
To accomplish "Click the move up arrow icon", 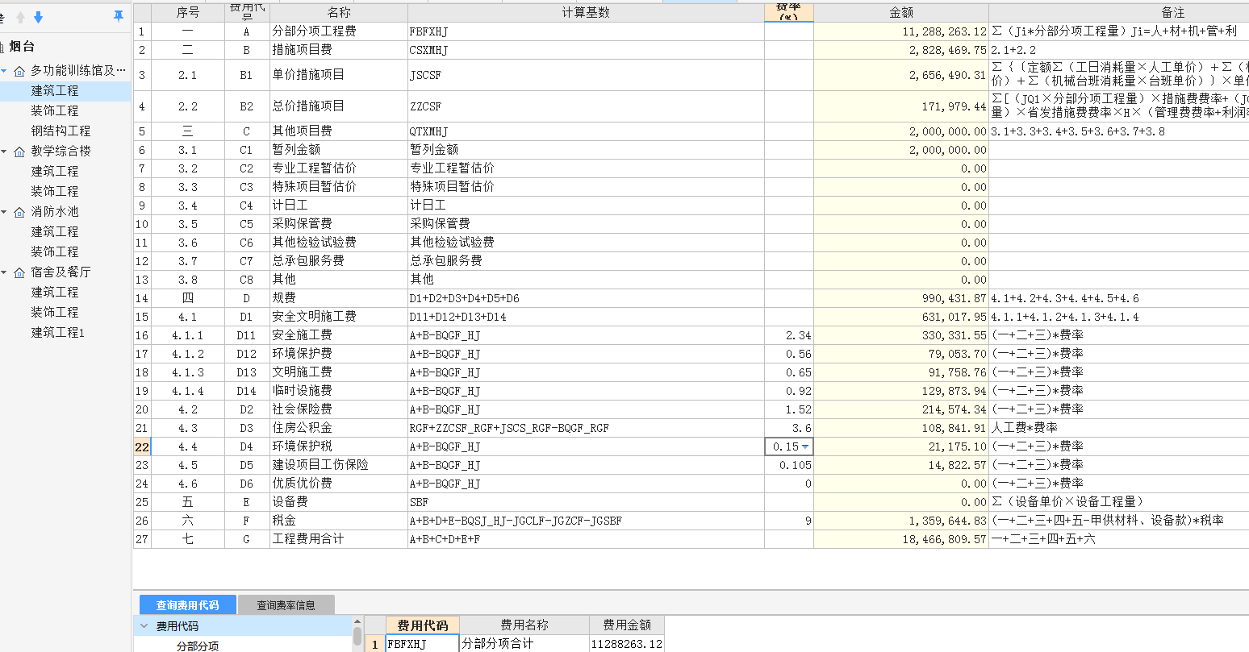I will (x=21, y=17).
